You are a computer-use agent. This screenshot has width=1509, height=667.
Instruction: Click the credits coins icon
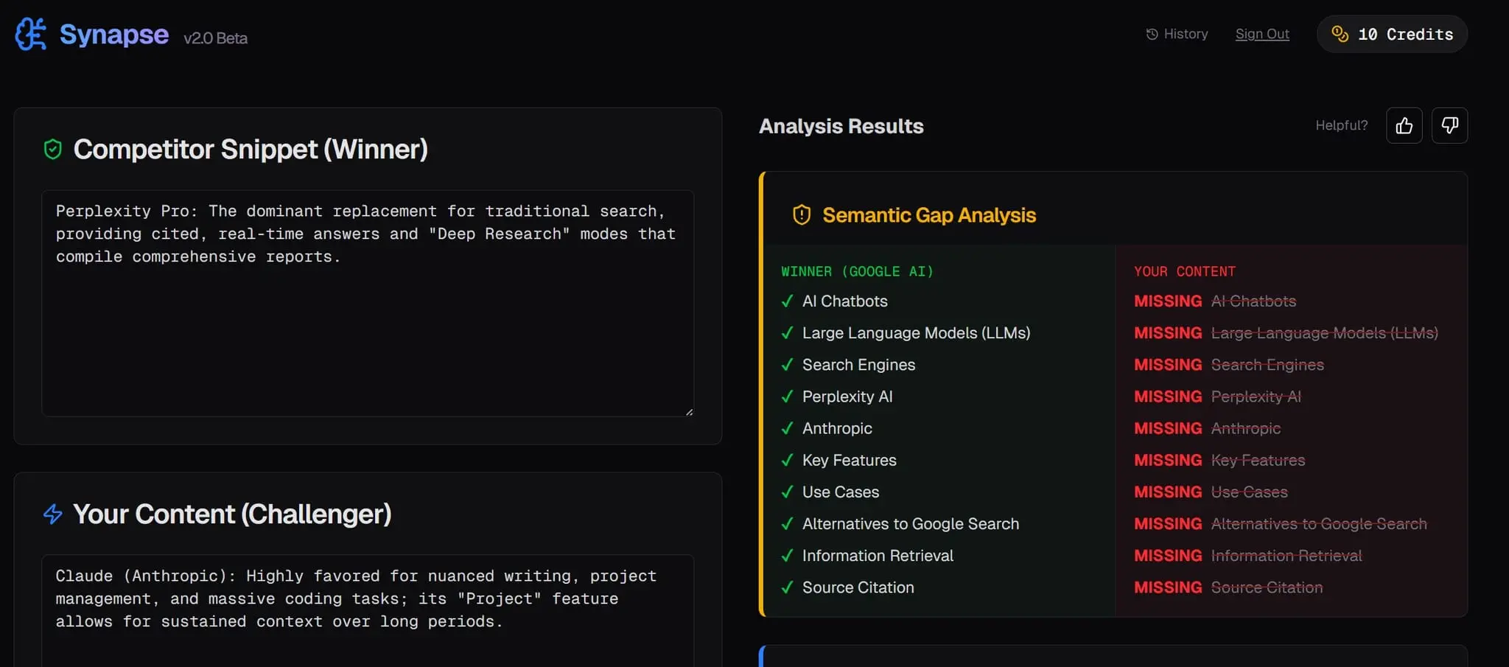coord(1340,34)
